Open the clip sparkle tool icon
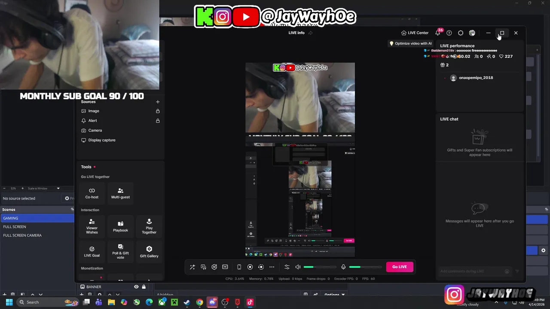Screen dimensions: 550x309 225,267
